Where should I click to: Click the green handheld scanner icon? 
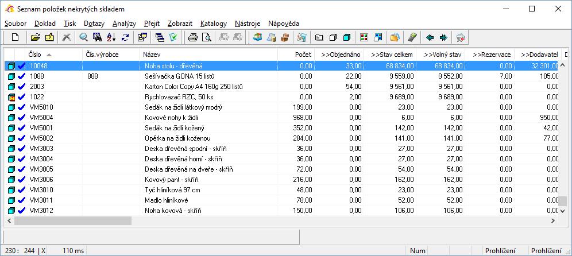point(412,37)
